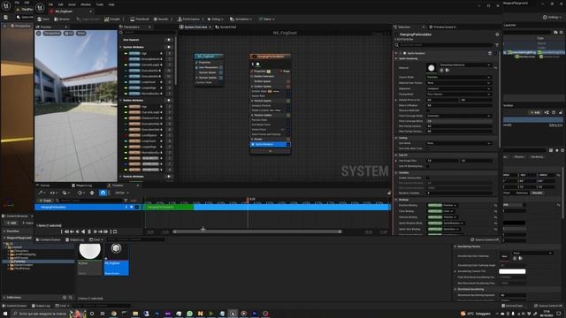The width and height of the screenshot is (566, 318).
Task: Click the timeline horizontal range scrollbar
Action: click(257, 231)
